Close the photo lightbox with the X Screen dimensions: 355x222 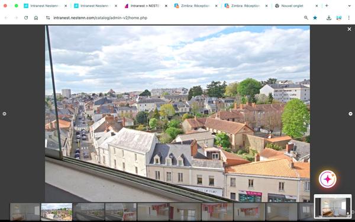point(349,29)
